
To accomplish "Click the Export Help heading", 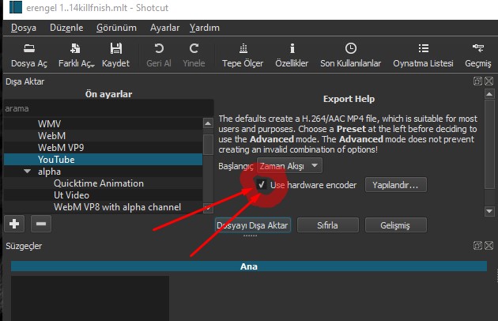I will (349, 99).
